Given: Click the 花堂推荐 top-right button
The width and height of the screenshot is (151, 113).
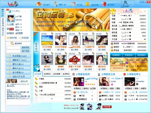Looking at the screenshot, I should (128, 4).
